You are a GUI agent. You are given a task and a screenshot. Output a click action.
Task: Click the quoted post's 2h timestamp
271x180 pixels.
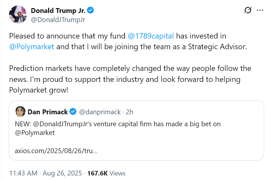tap(129, 112)
